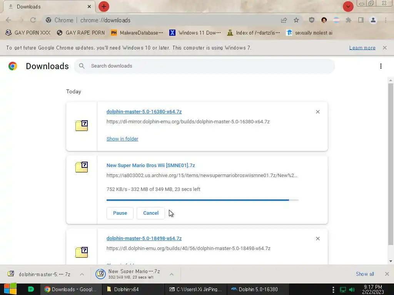Click the green chat app taskbar icon
394x295 pixels.
31,289
